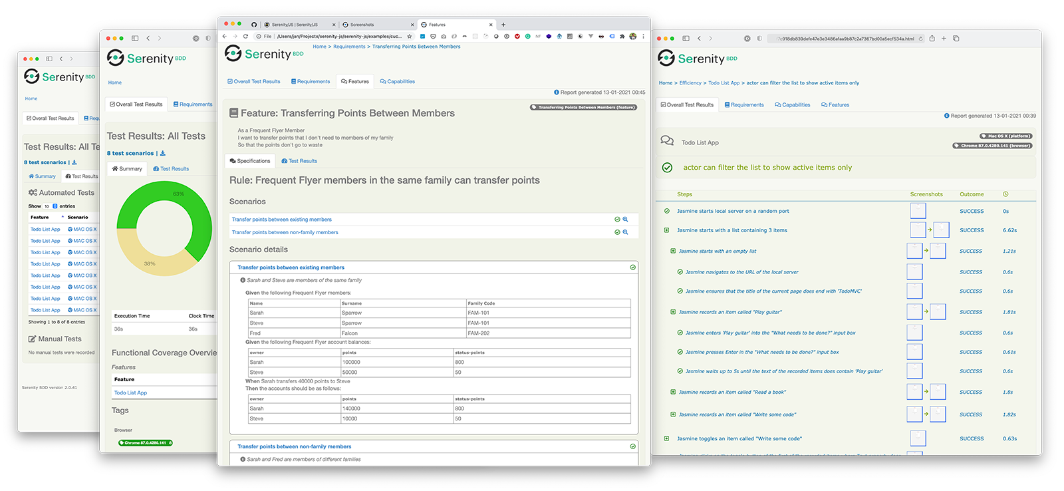Click the Safari add tab plus, right window
Screen dimensions: 1064x491
(944, 39)
